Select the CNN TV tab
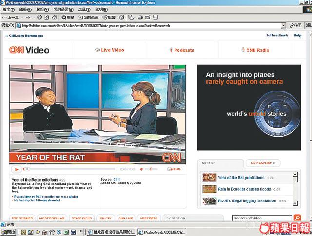This screenshot has width=312, height=236. (105, 218)
